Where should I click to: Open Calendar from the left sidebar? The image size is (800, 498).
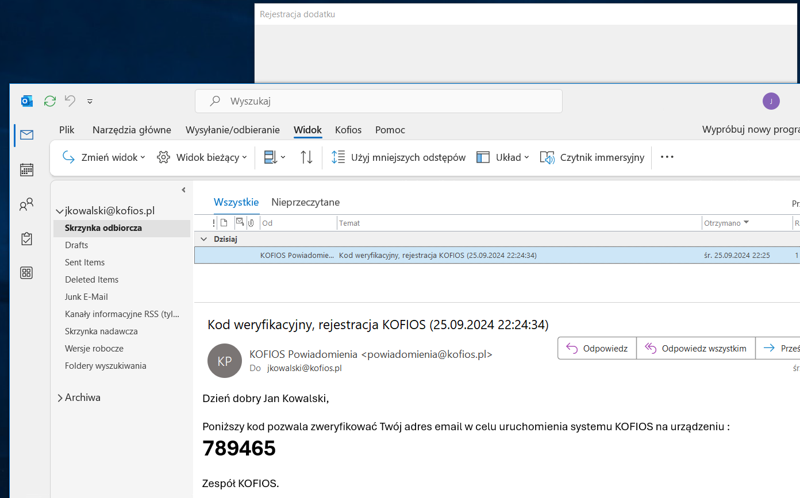[26, 169]
